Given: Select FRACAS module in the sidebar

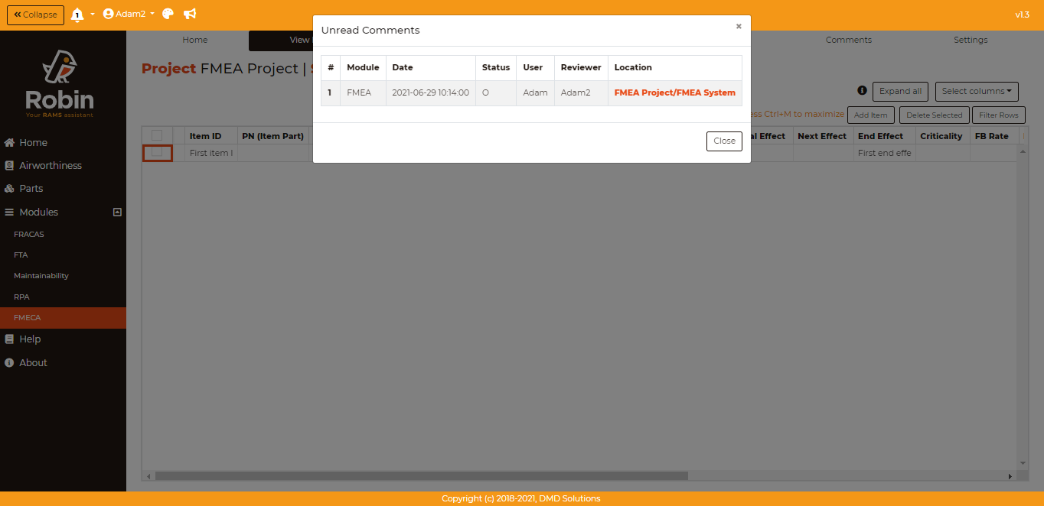Looking at the screenshot, I should pyautogui.click(x=29, y=235).
